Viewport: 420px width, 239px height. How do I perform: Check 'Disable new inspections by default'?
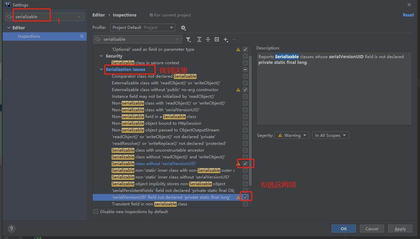pos(96,212)
